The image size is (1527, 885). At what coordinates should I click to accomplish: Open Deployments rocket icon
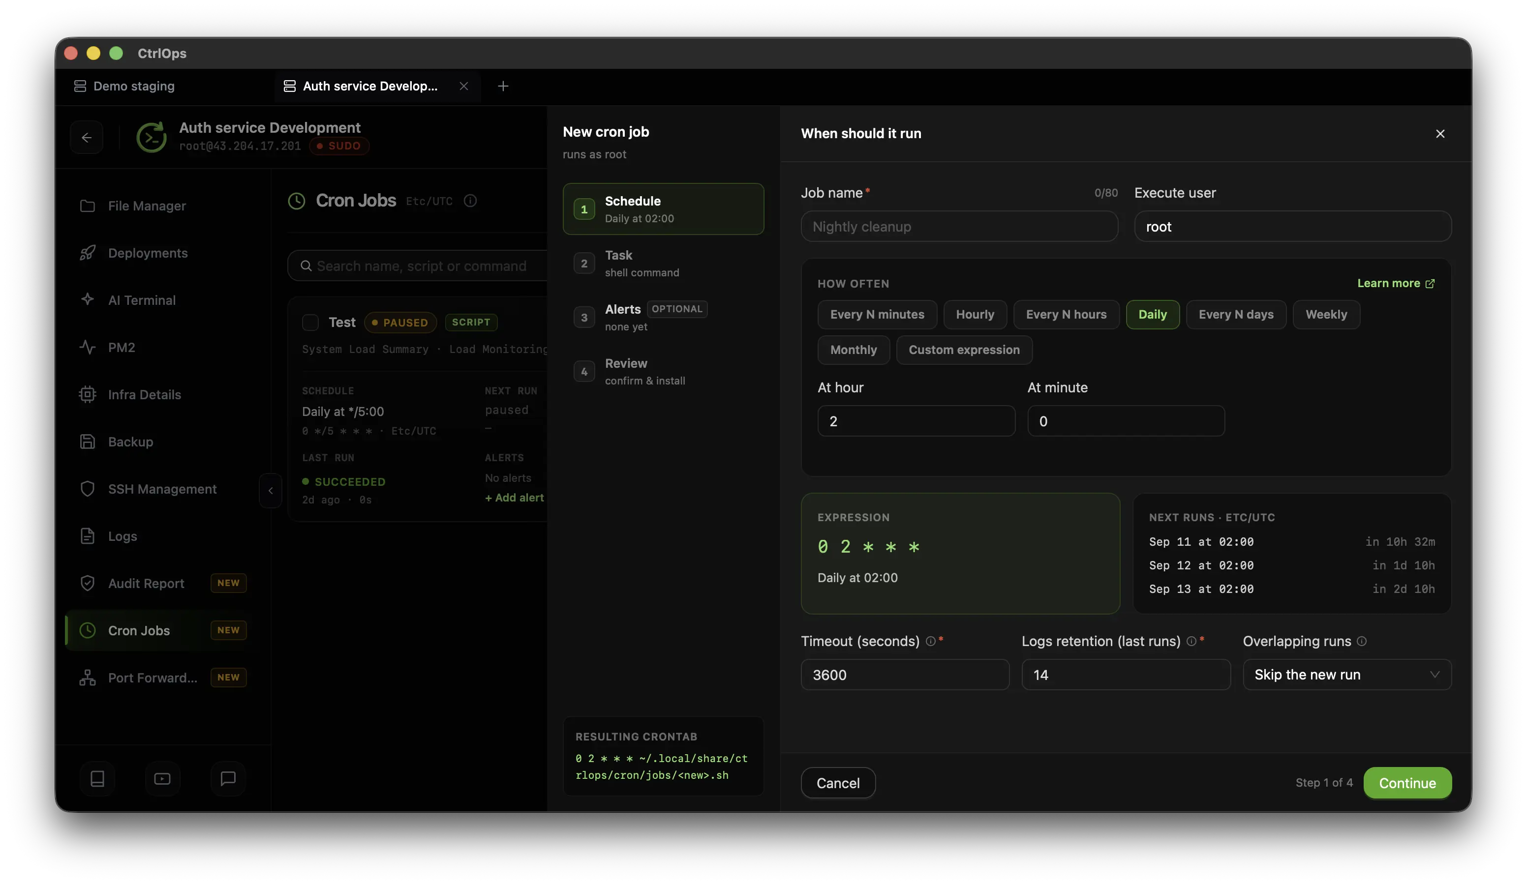87,253
